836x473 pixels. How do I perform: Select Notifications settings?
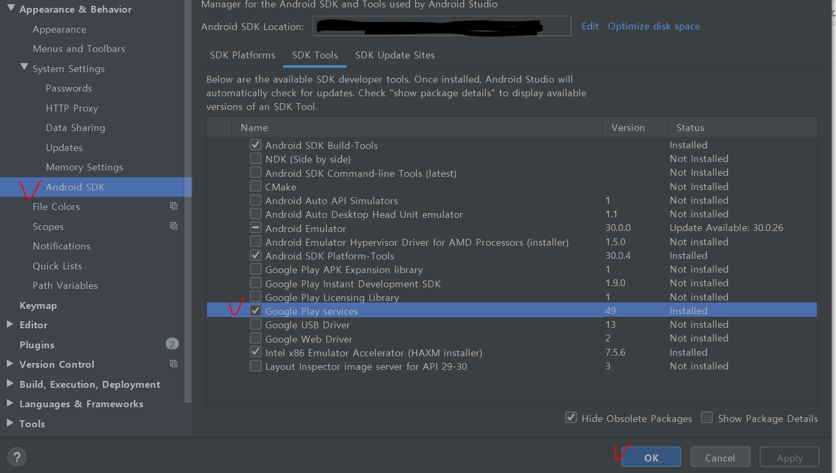(x=62, y=246)
